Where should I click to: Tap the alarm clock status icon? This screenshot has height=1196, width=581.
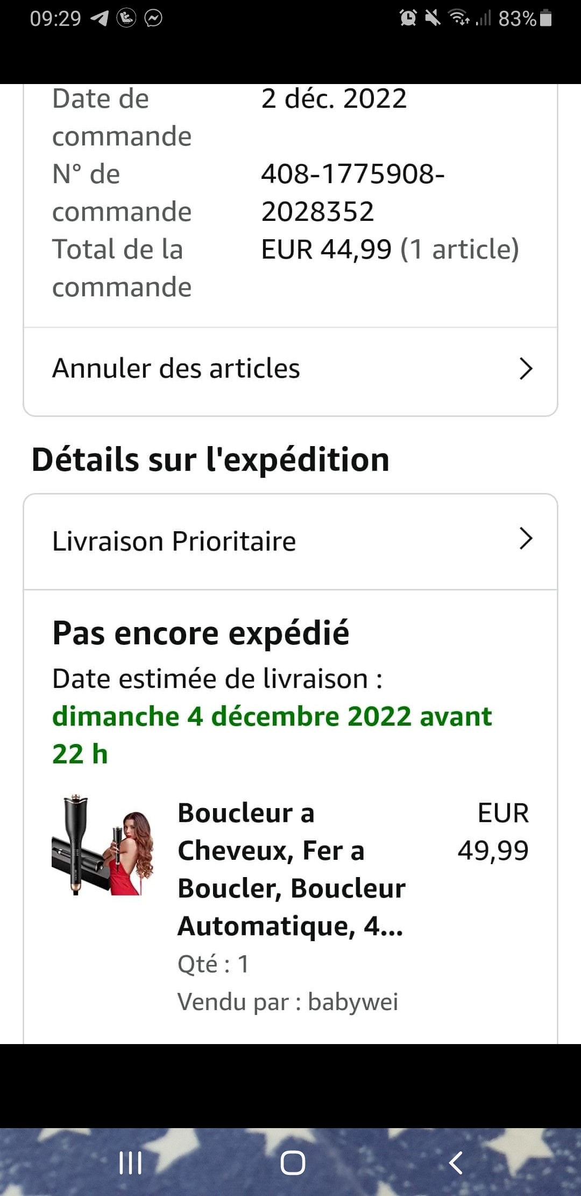tap(408, 19)
